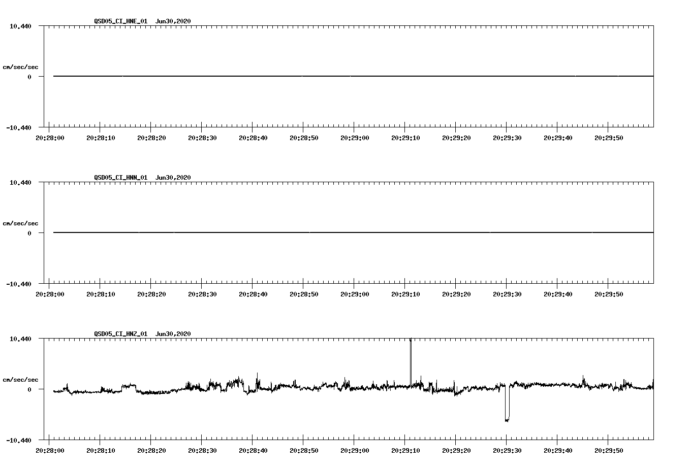Click the 10.440 upper limit on HNE plot
Screen dimensions: 690x469
20,26
